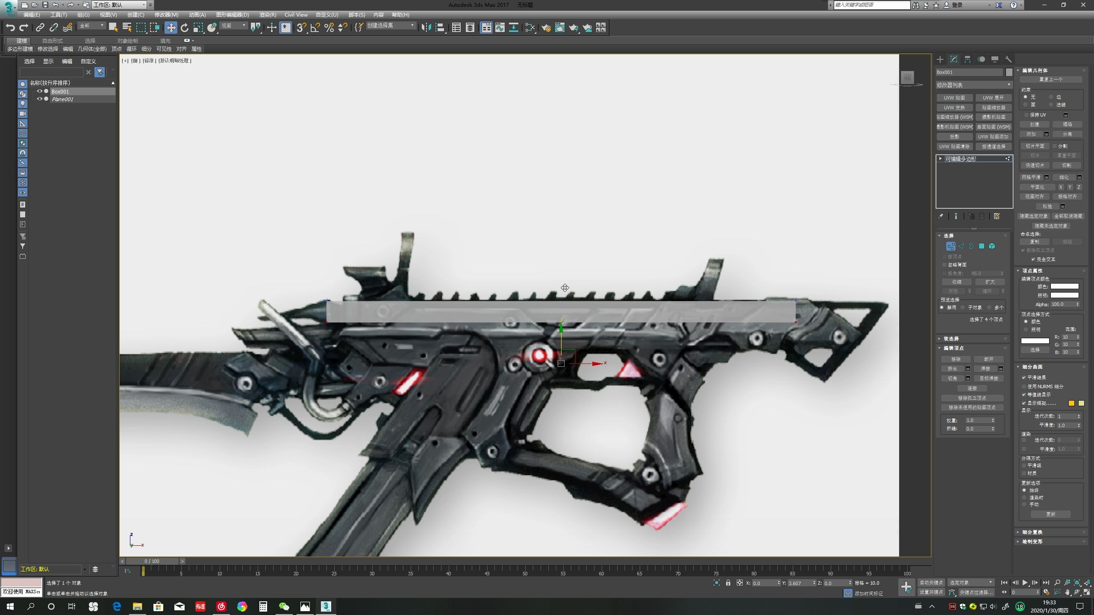Image resolution: width=1094 pixels, height=615 pixels.
Task: Activate vertex sub-object mode in 选择 rollout
Action: pyautogui.click(x=951, y=246)
